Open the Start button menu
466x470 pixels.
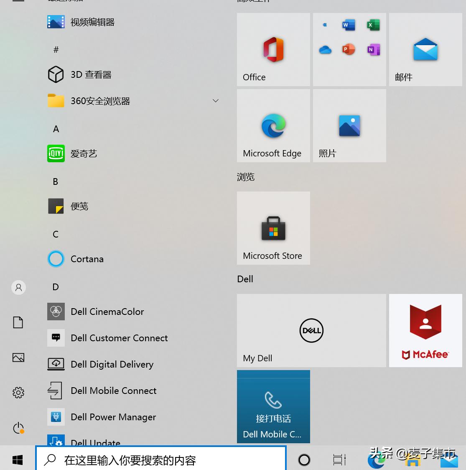17,460
